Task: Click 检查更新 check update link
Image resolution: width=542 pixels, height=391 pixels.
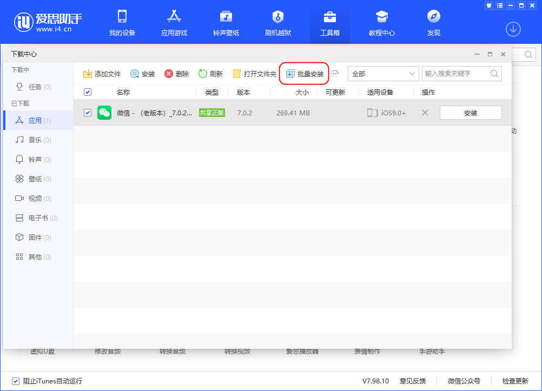Action: (515, 381)
